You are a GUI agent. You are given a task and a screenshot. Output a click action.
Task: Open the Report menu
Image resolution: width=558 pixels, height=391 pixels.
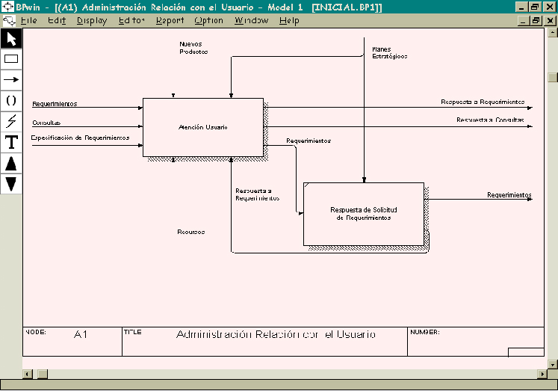pos(170,21)
